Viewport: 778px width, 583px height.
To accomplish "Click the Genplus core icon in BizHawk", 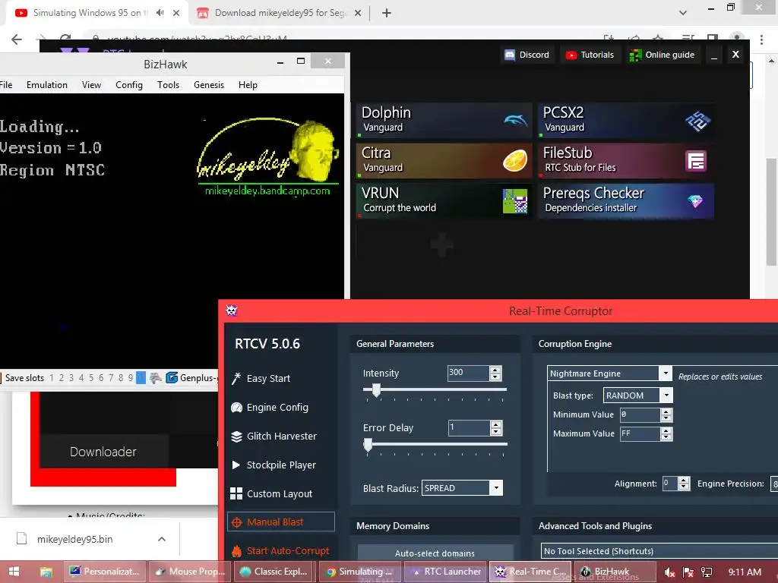I will click(x=172, y=378).
